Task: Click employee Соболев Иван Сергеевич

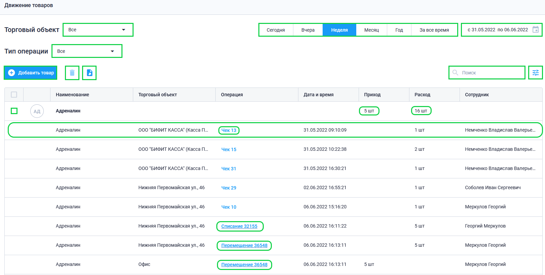Action: (493, 187)
